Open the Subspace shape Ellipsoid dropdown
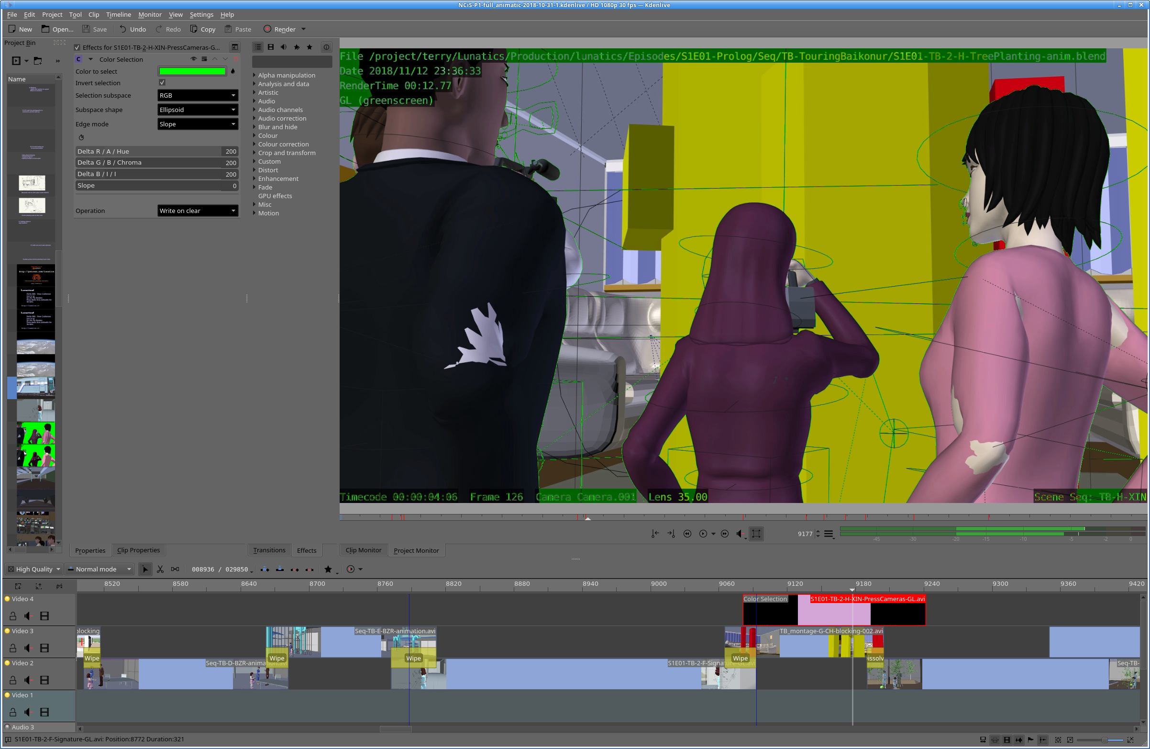1150x749 pixels. tap(197, 110)
